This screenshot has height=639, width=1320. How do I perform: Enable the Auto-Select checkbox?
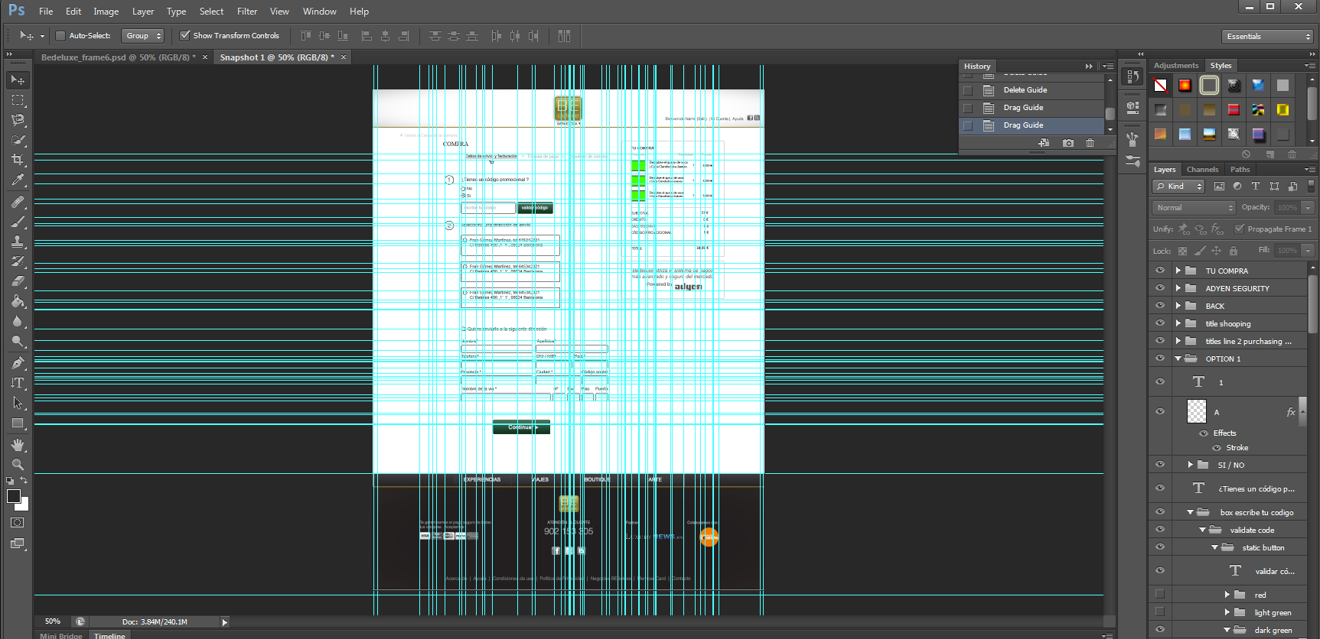click(x=60, y=36)
